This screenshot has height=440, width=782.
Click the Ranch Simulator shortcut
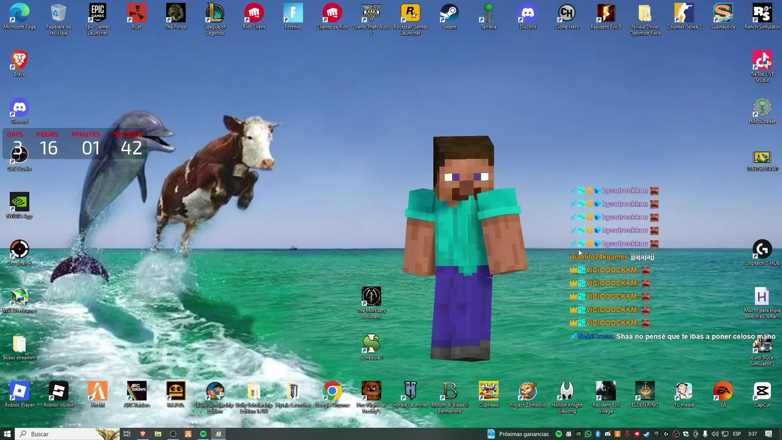click(762, 17)
